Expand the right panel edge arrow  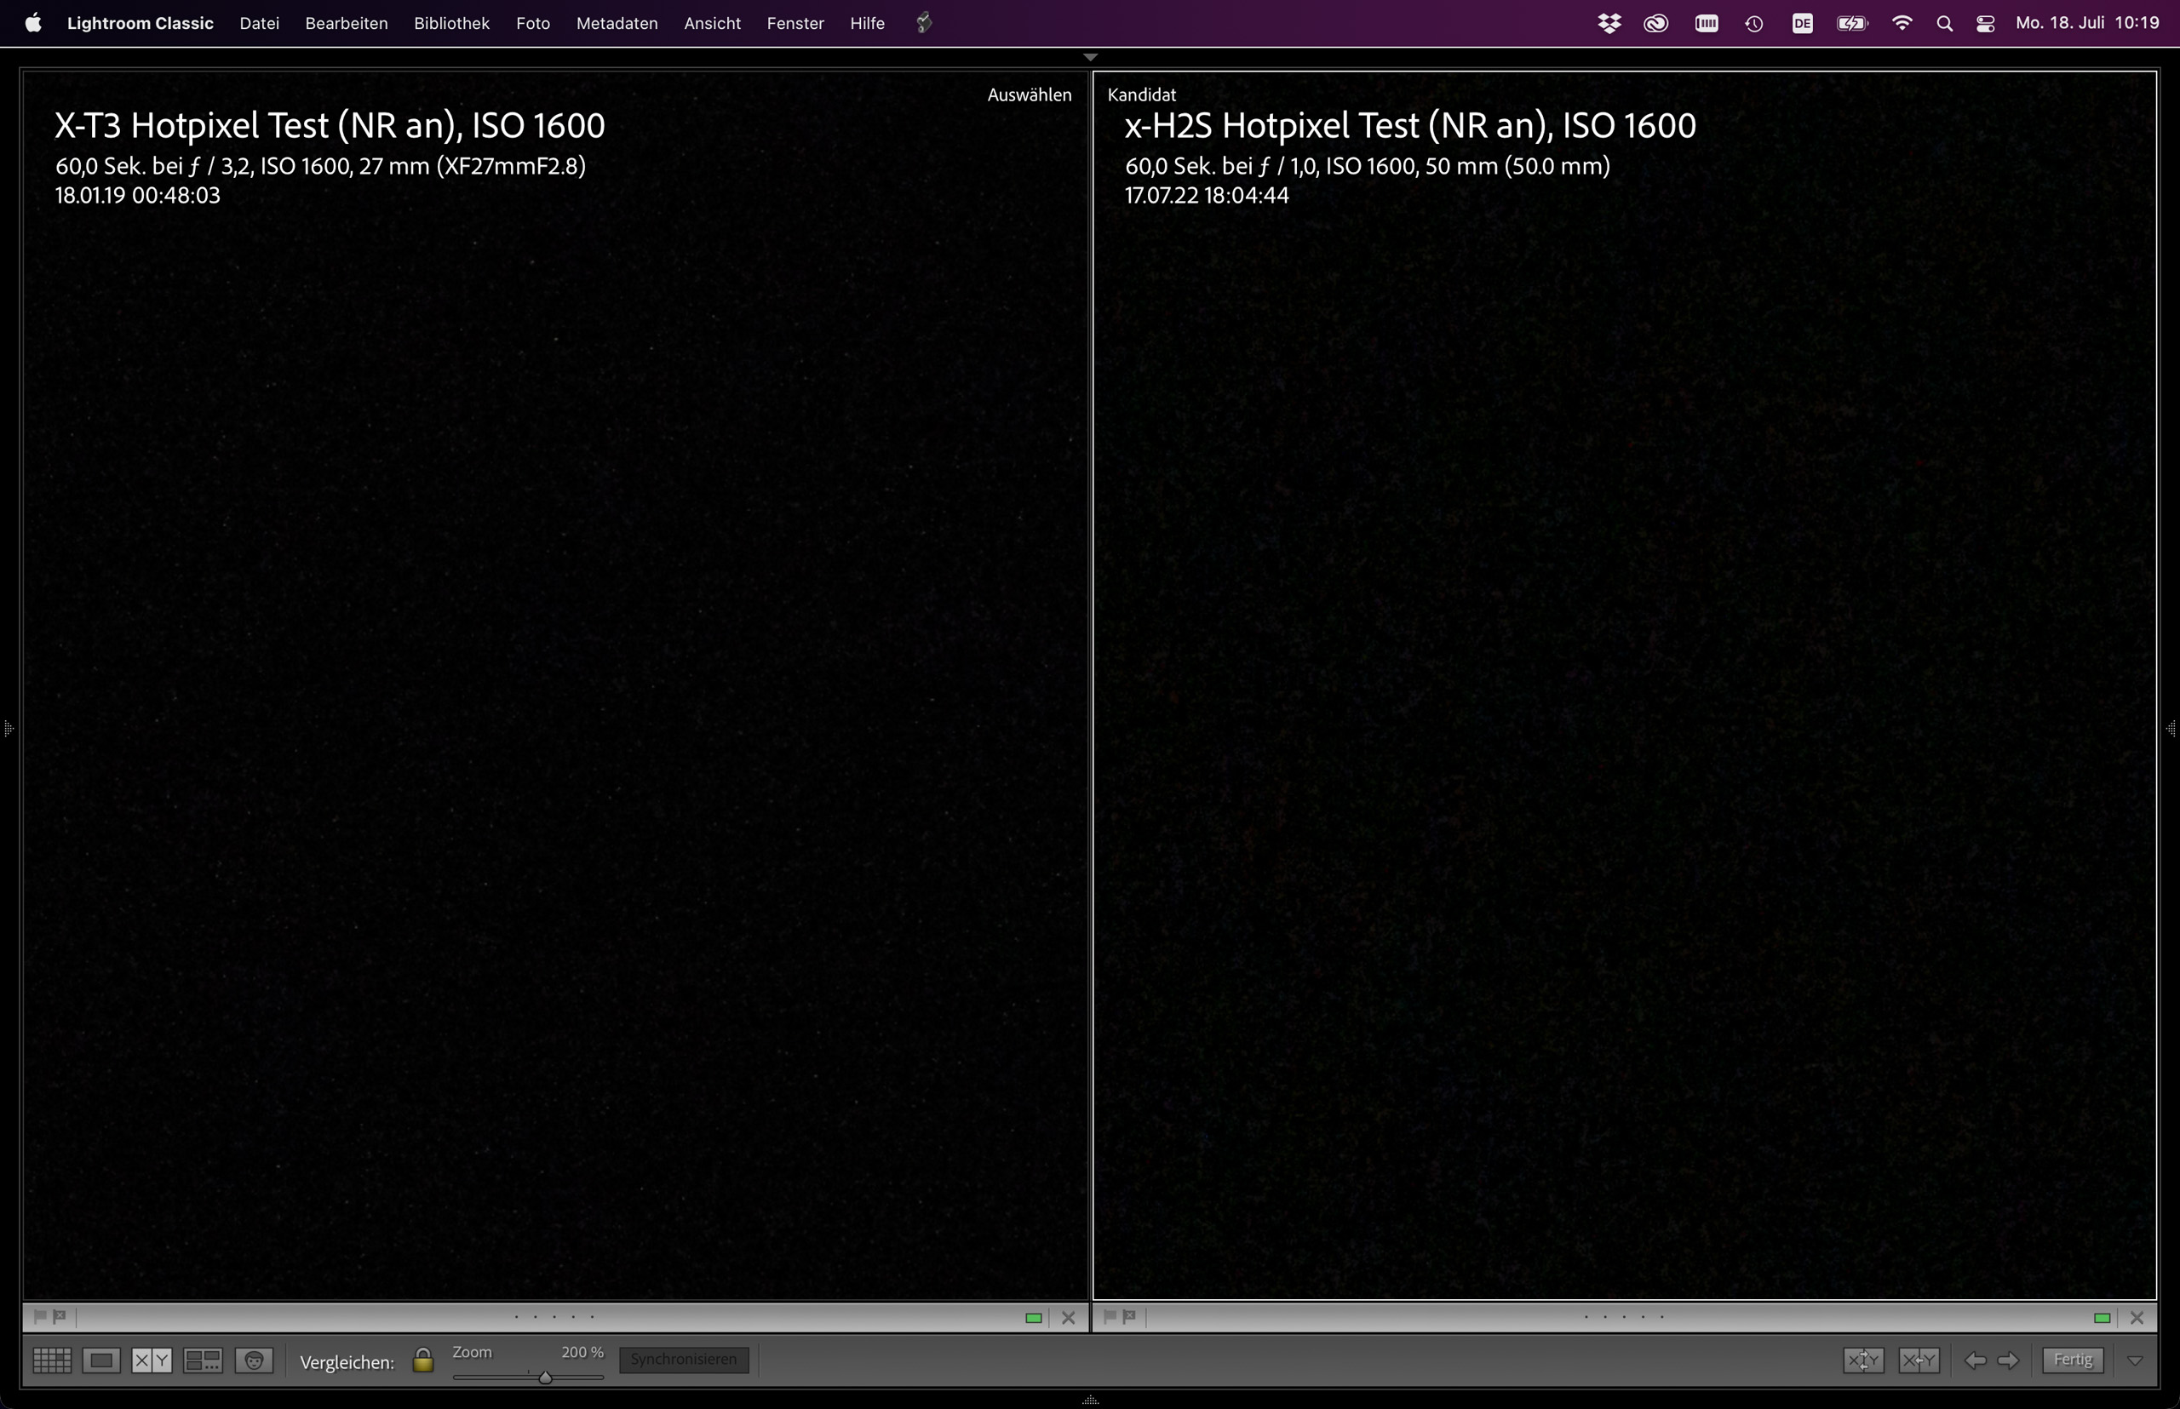[x=2171, y=728]
